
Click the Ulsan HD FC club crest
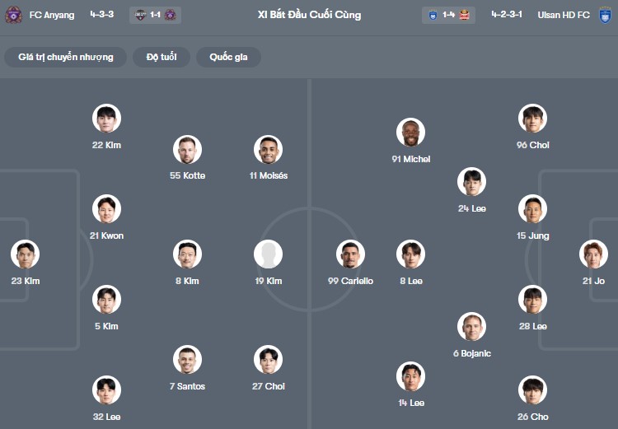click(x=606, y=15)
